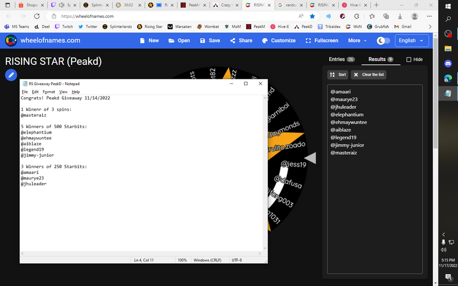Open Notepad Format menu
The image size is (458, 286).
[x=49, y=92]
